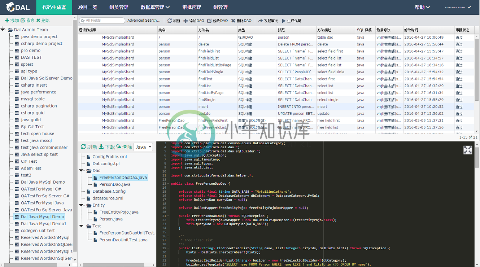The width and height of the screenshot is (480, 267).
Task: Click the green 刷新 icon above file tree
Action: pyautogui.click(x=83, y=147)
